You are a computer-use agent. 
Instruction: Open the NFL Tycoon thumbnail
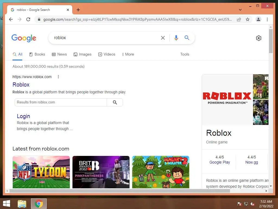(41, 172)
